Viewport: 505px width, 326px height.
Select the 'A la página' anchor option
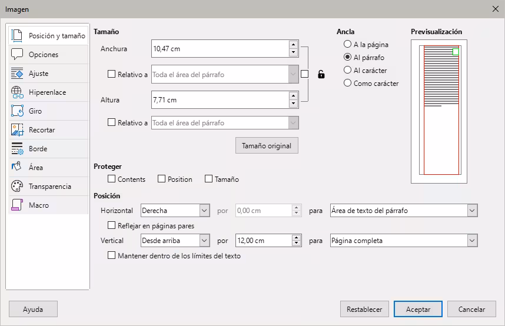(x=347, y=45)
